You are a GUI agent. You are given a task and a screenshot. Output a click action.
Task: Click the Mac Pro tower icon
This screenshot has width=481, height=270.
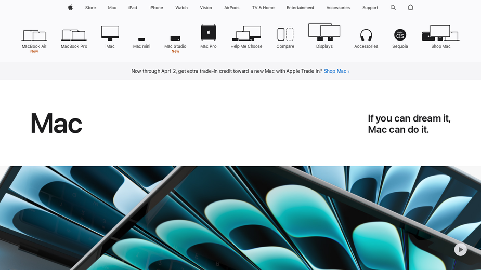coord(209,33)
